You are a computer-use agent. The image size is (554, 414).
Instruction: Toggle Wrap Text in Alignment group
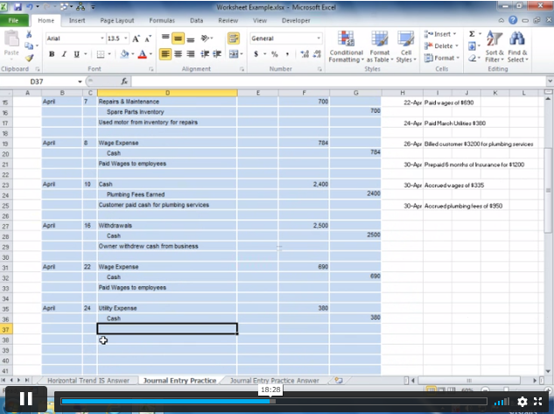233,39
